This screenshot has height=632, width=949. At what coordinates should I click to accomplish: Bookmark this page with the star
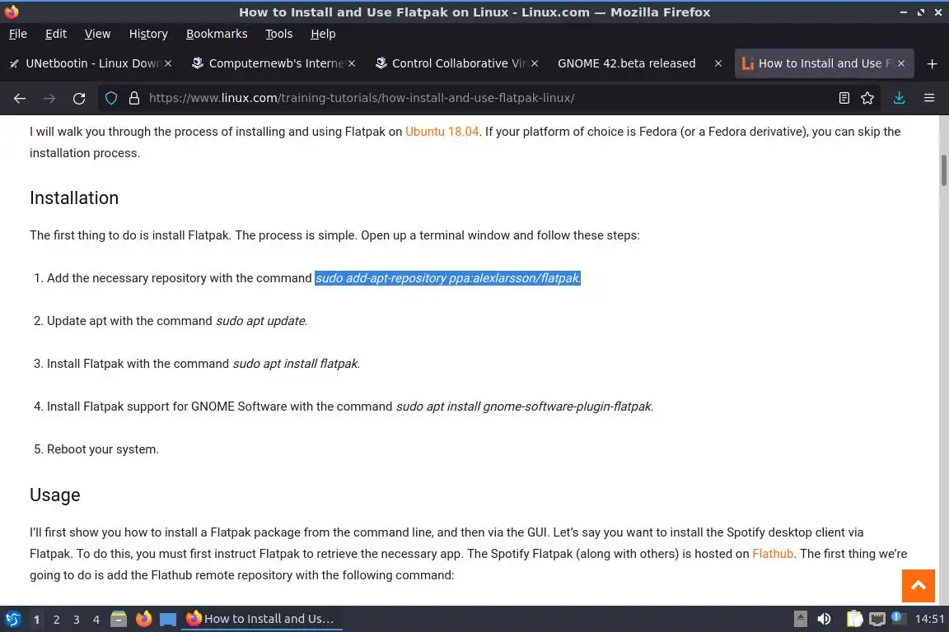(867, 98)
